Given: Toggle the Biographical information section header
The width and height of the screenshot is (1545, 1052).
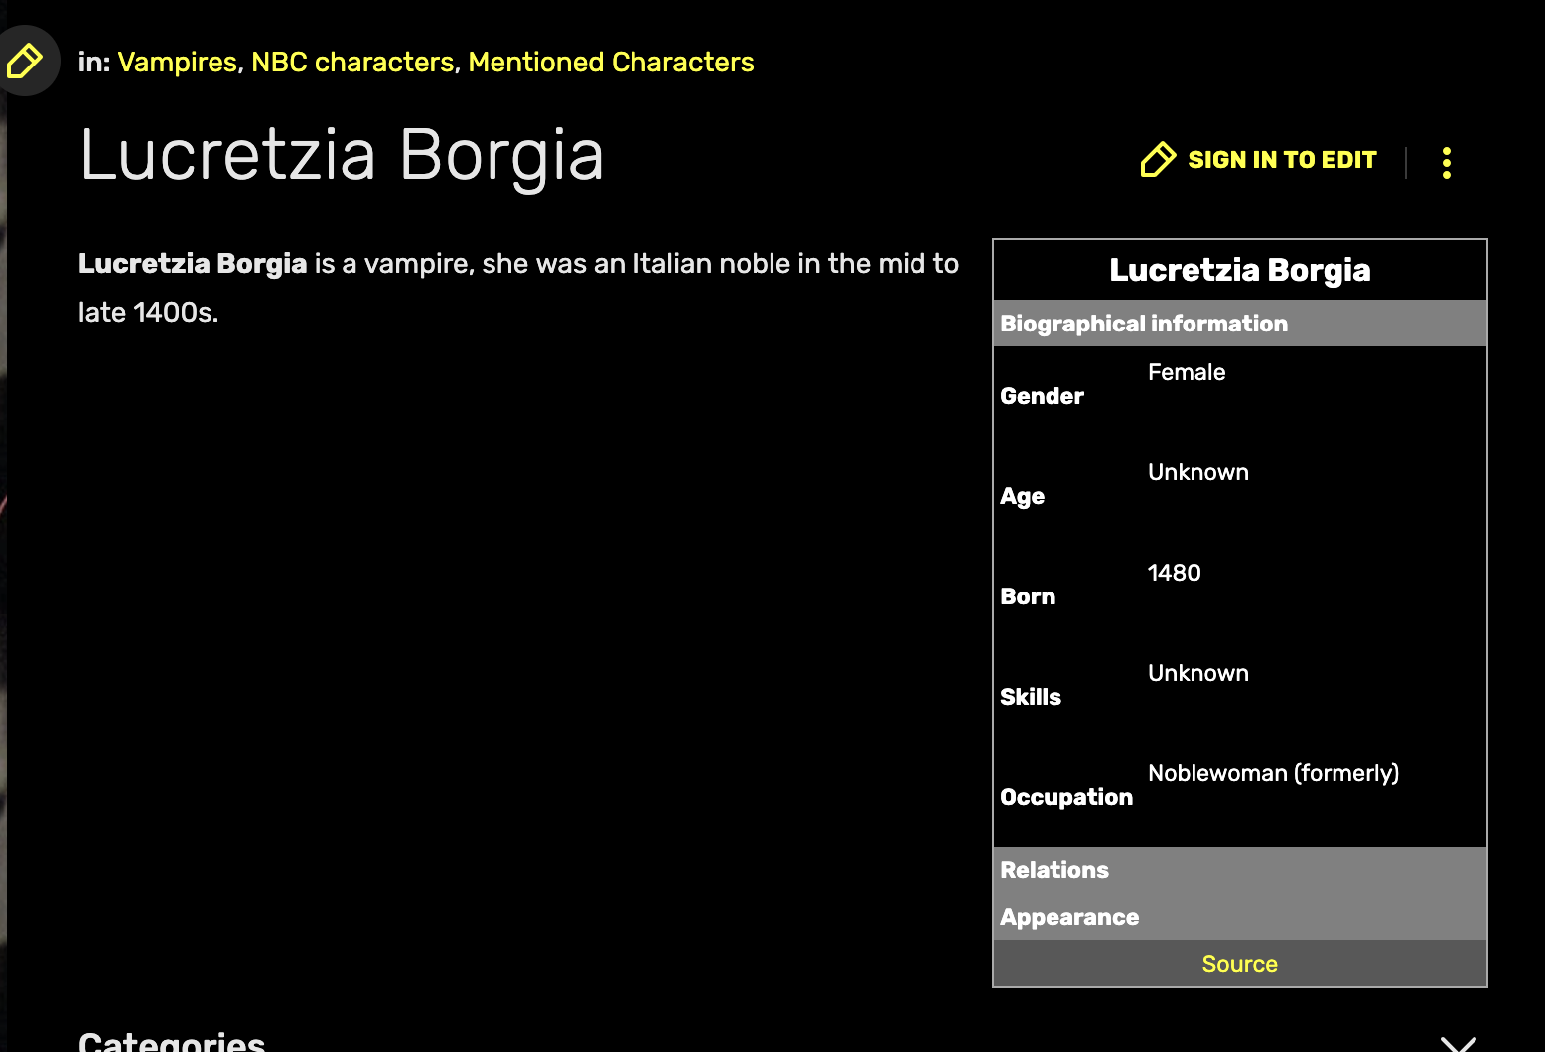Looking at the screenshot, I should click(1143, 324).
